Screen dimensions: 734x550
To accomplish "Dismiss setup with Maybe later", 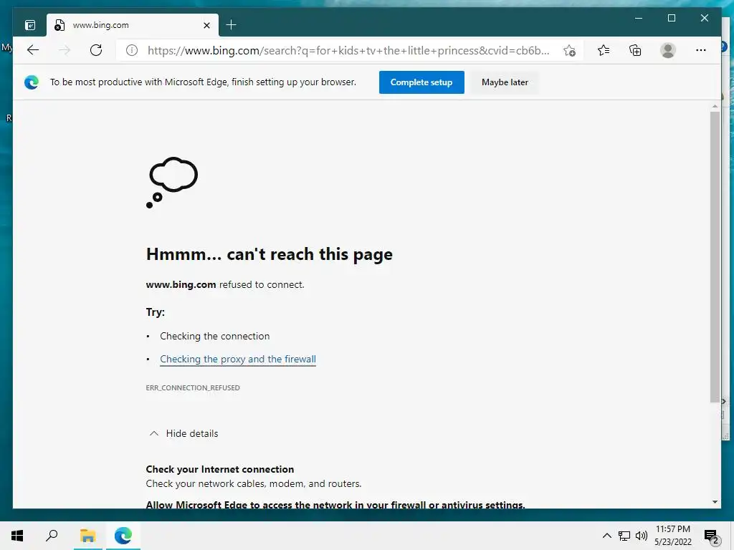I will [505, 82].
